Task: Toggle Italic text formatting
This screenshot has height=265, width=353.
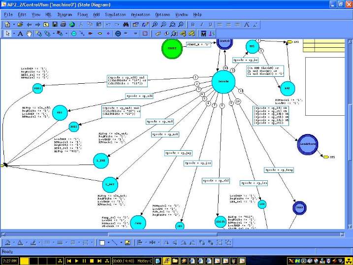Action: pos(201,24)
